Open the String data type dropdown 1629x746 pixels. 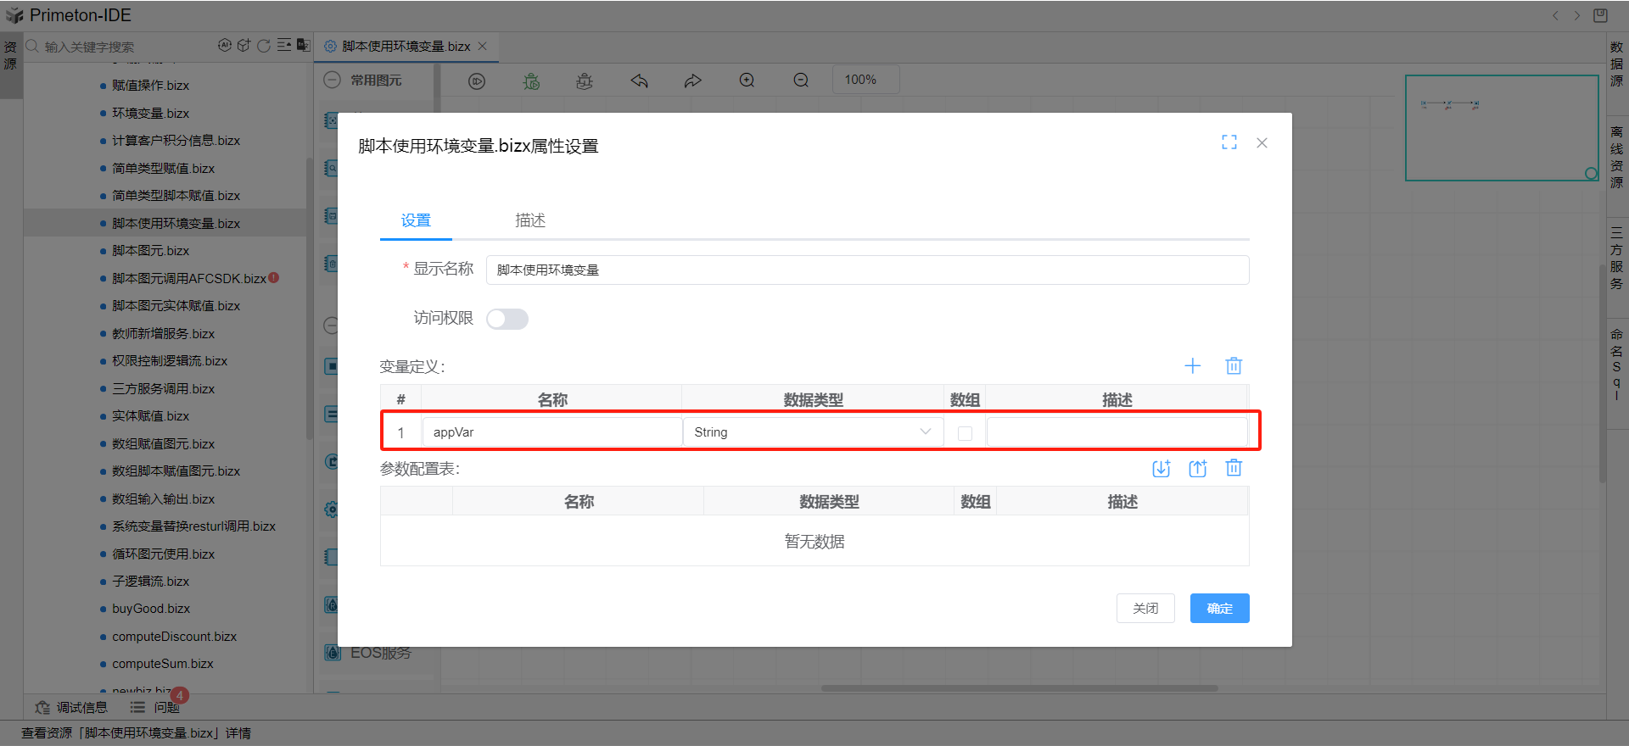pos(812,432)
